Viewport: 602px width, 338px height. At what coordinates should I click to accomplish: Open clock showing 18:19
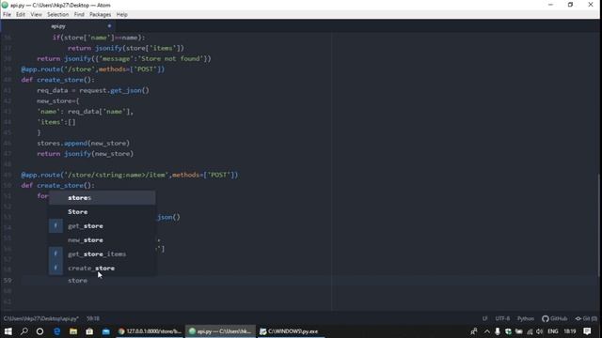pos(570,331)
